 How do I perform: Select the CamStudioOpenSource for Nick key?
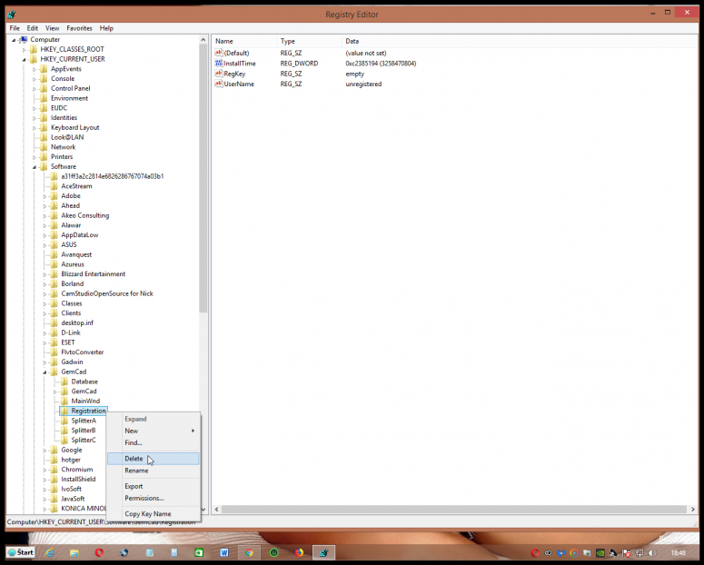[107, 293]
